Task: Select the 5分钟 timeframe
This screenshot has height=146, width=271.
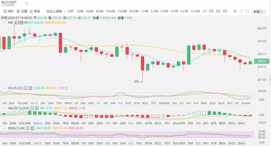Action: [x=99, y=11]
